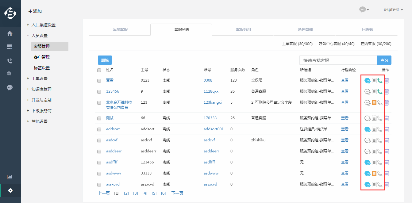Click phone icon in assxcvd row
The width and height of the screenshot is (412, 203).
(380, 185)
